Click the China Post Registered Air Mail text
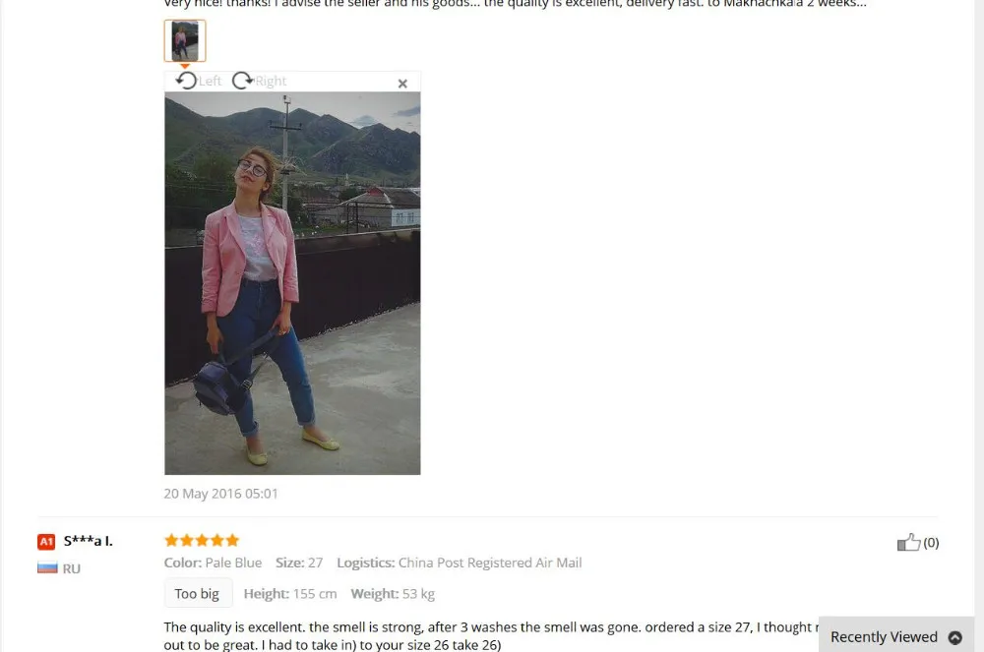The image size is (984, 652). 490,563
